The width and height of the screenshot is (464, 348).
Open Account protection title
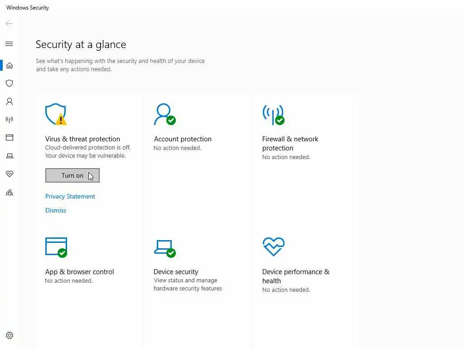[183, 139]
